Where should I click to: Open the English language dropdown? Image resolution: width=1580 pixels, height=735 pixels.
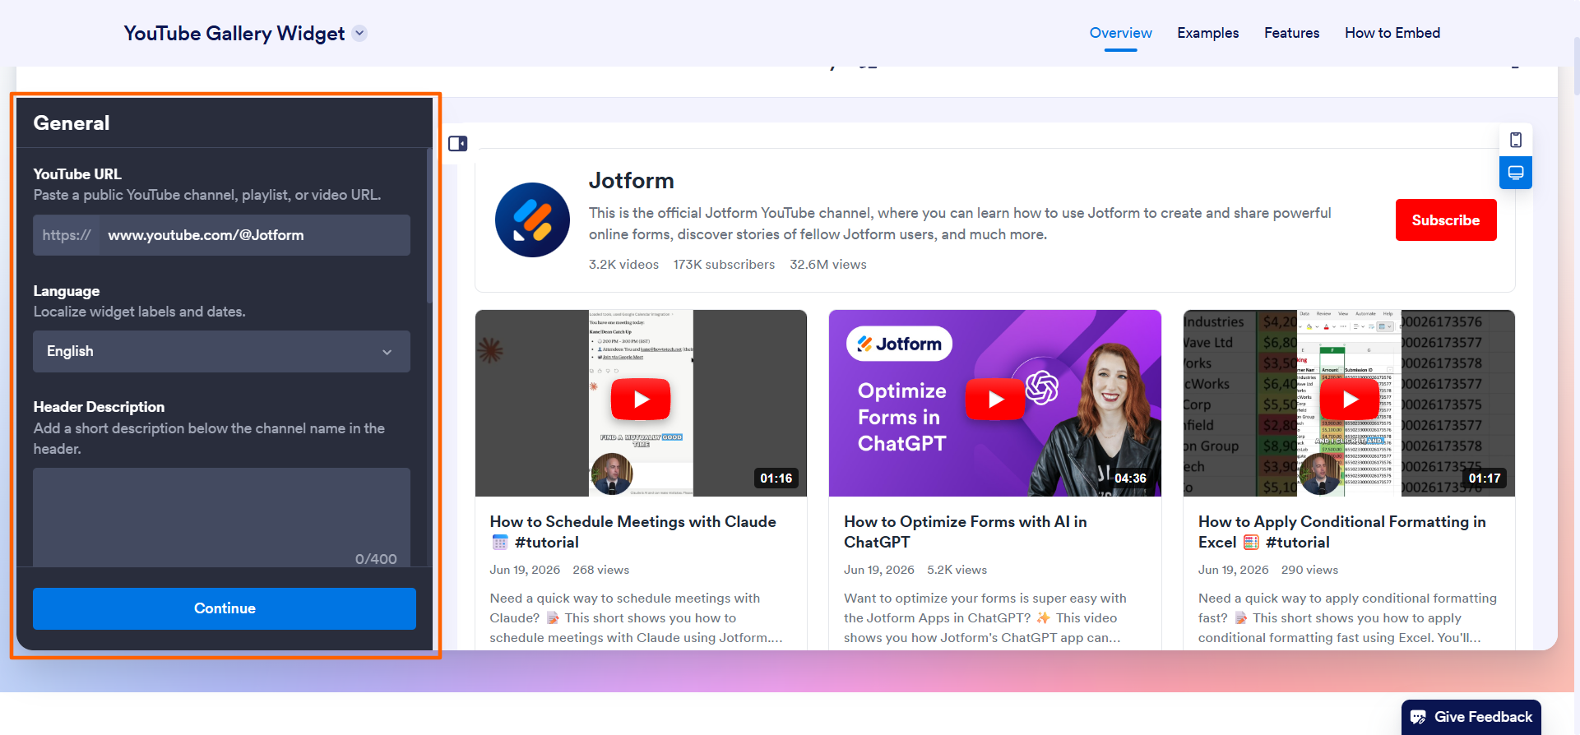tap(221, 351)
